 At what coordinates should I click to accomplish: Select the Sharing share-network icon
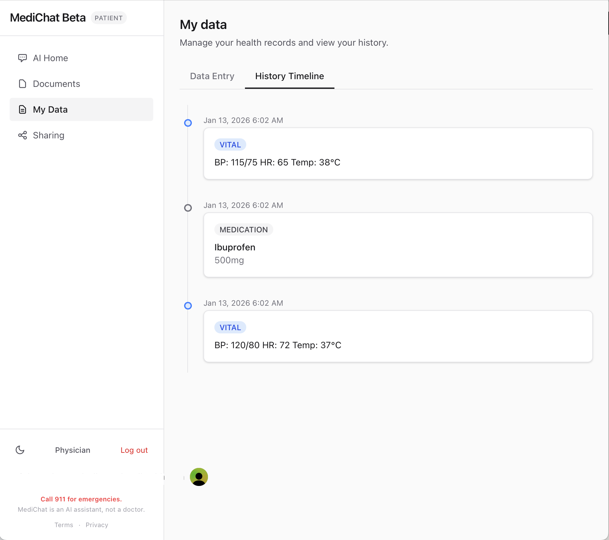[22, 135]
